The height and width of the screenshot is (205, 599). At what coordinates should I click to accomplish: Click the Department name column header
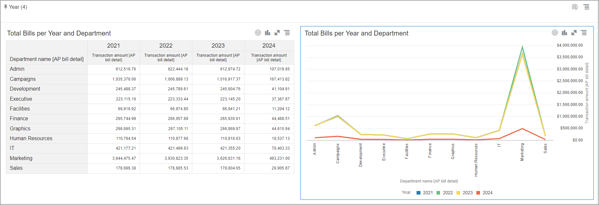(46, 59)
